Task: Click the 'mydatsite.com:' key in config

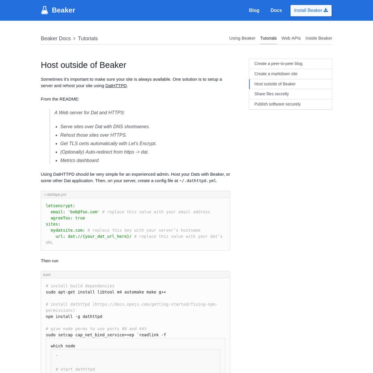Action: pyautogui.click(x=68, y=230)
